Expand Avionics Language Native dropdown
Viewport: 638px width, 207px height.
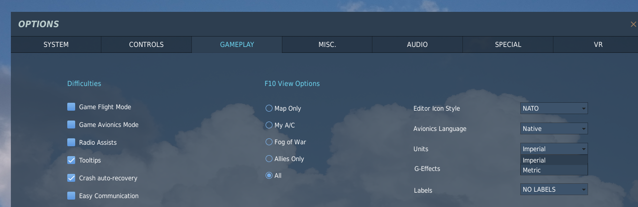click(554, 128)
